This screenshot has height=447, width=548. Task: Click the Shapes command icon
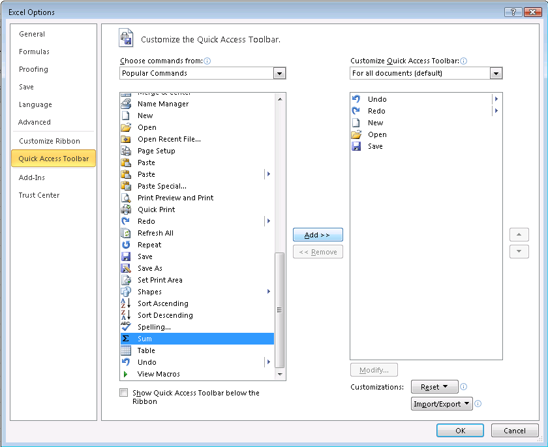point(126,292)
